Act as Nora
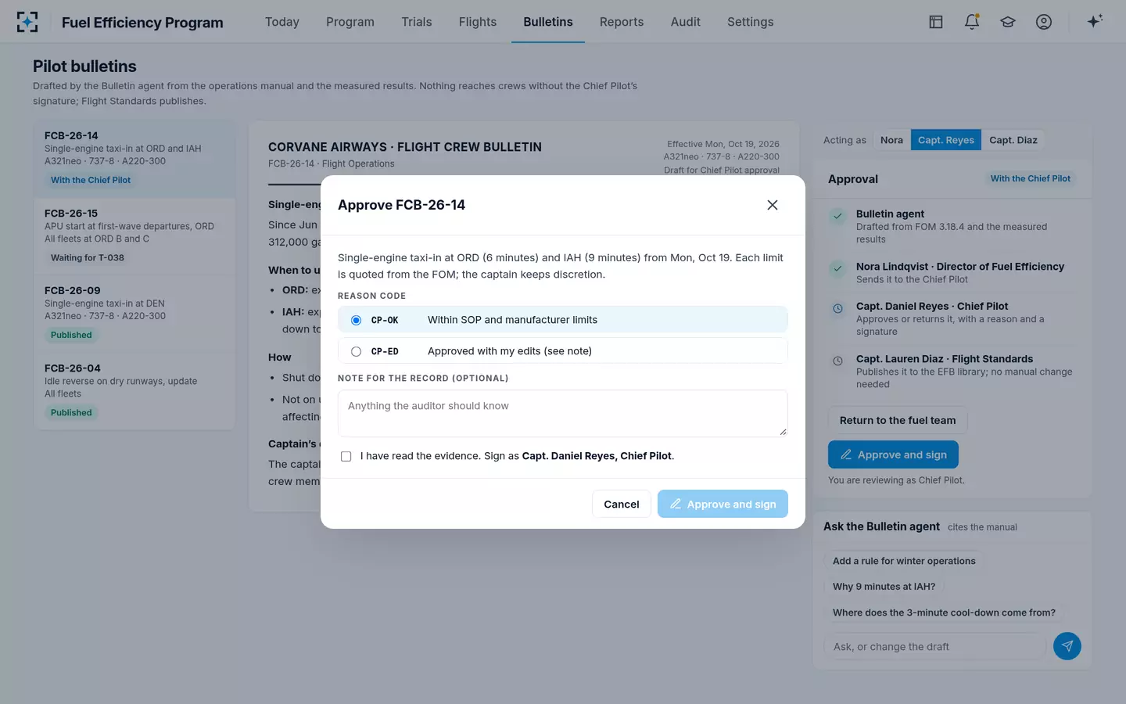 coord(891,140)
